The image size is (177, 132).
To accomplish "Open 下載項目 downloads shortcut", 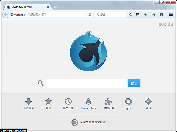I will point(28,104).
